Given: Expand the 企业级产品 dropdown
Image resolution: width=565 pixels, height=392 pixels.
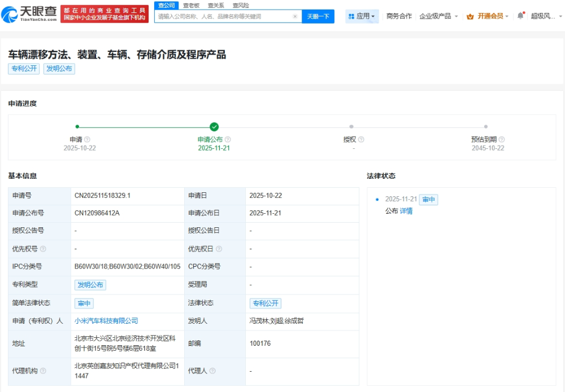Looking at the screenshot, I should click(x=438, y=16).
